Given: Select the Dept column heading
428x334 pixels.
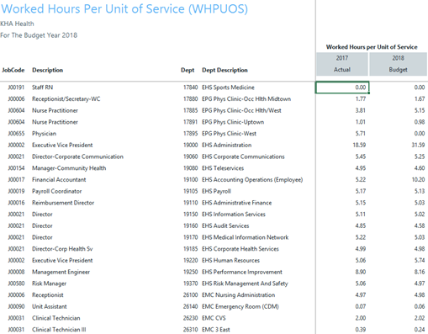Looking at the screenshot, I should (188, 70).
